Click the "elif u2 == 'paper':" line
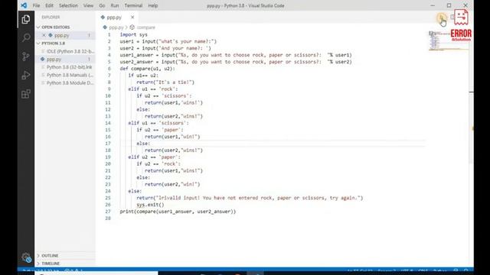Image resolution: width=490 pixels, height=275 pixels. [155, 157]
